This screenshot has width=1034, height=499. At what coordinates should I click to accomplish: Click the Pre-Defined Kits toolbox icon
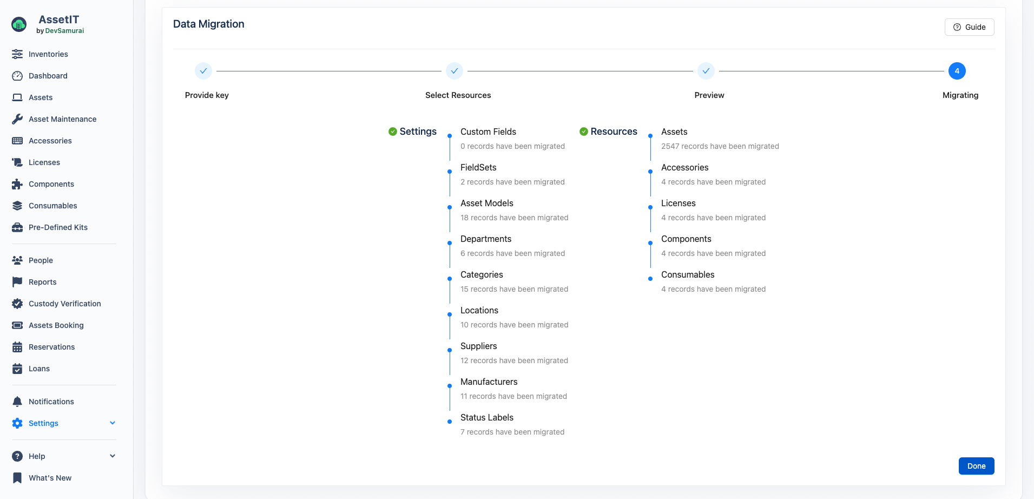17,227
